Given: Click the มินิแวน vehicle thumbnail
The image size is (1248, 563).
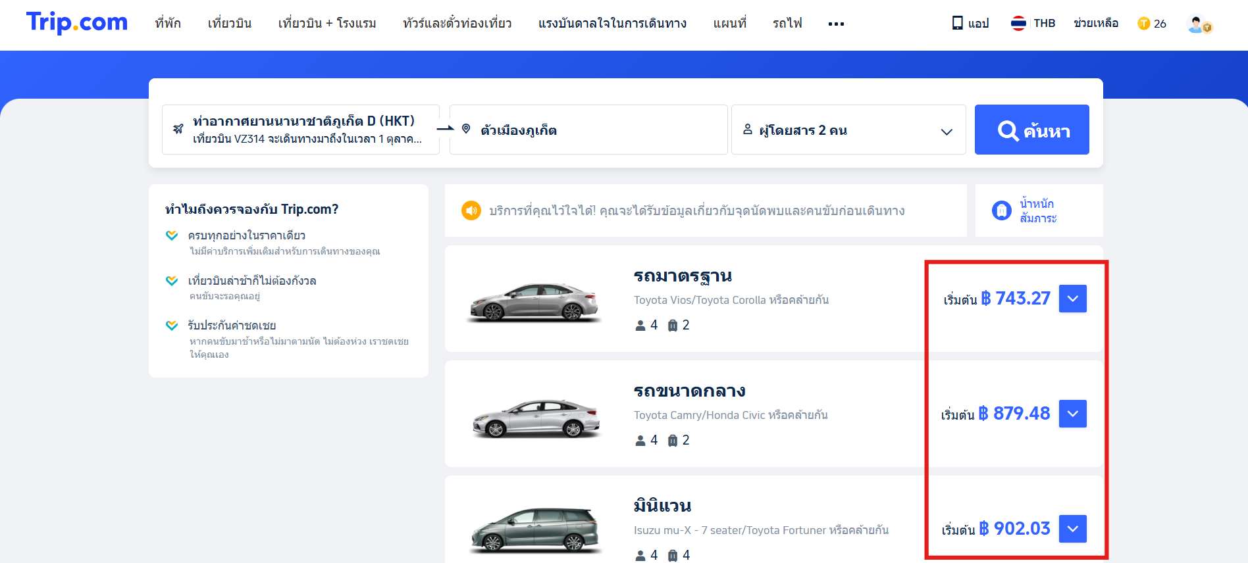Looking at the screenshot, I should tap(534, 529).
